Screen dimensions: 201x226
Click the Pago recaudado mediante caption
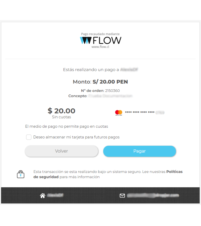point(100,34)
